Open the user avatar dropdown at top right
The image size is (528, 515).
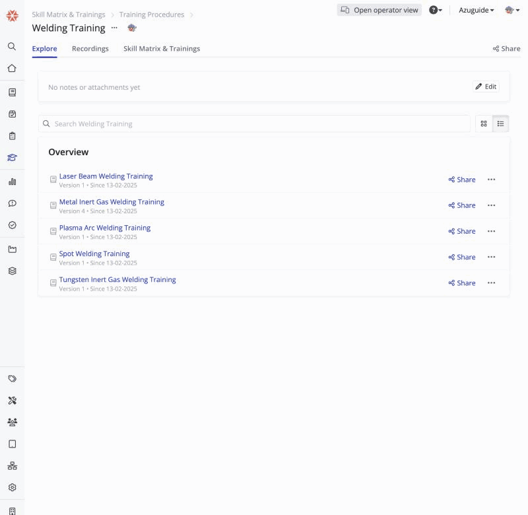pyautogui.click(x=512, y=10)
